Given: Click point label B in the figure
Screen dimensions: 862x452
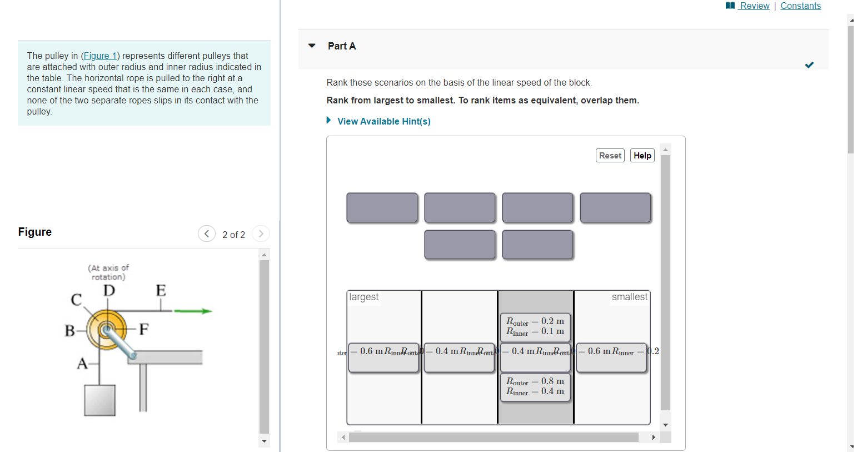Looking at the screenshot, I should (x=70, y=331).
